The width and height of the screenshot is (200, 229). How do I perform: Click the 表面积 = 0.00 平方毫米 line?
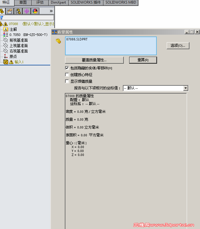click(85, 135)
